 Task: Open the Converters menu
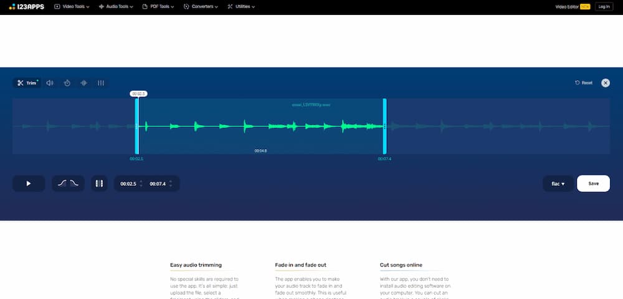[201, 6]
